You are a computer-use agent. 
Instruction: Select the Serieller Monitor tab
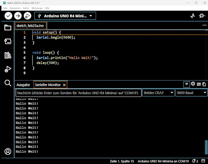pyautogui.click(x=48, y=85)
